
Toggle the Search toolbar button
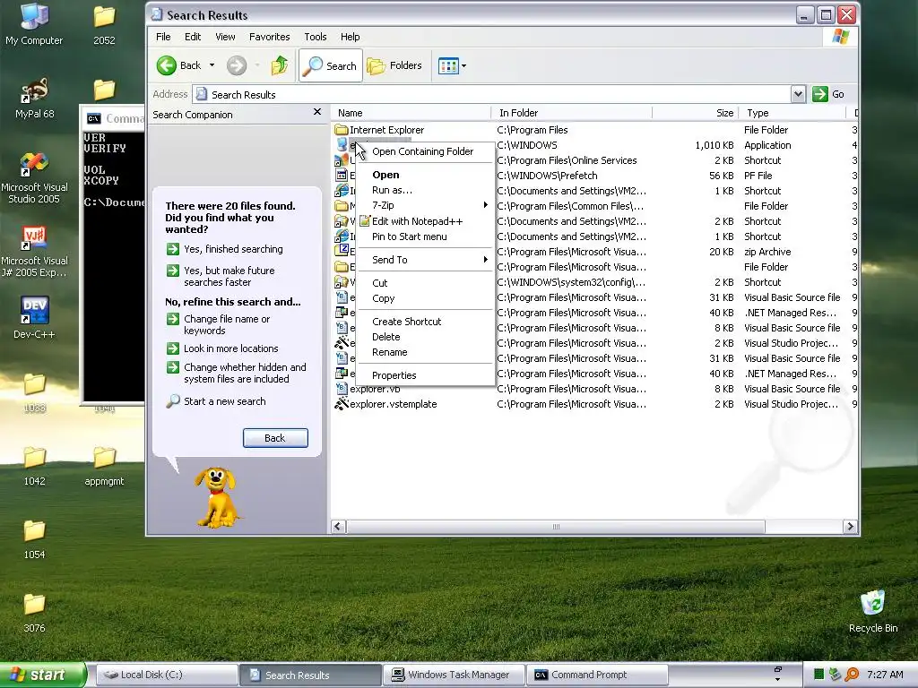point(331,65)
